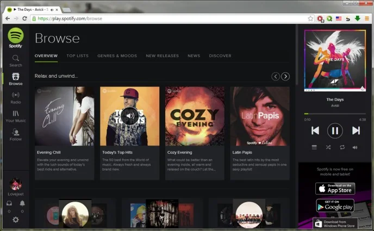Bookmark this page with the star

click(x=310, y=18)
